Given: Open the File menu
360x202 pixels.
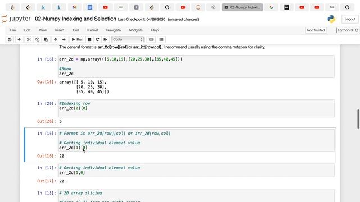Looking at the screenshot, I should click(13, 30).
